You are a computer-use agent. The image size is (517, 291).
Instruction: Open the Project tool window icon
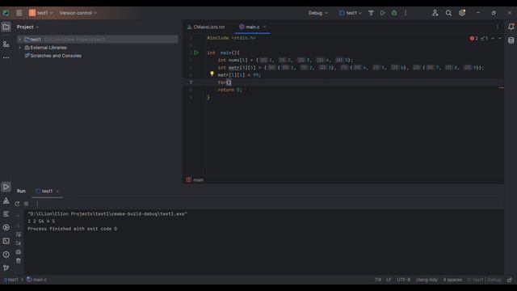(x=6, y=27)
